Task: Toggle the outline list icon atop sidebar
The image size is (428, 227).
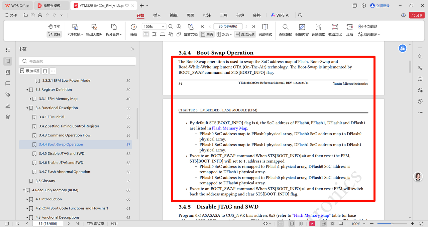Action: (x=8, y=50)
